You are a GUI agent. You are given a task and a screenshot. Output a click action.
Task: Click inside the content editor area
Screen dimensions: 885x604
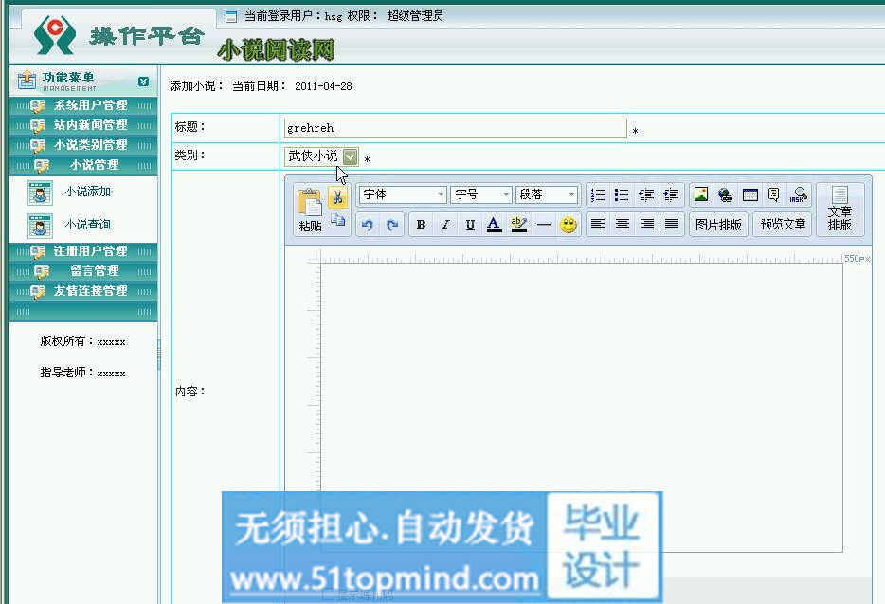(582, 407)
